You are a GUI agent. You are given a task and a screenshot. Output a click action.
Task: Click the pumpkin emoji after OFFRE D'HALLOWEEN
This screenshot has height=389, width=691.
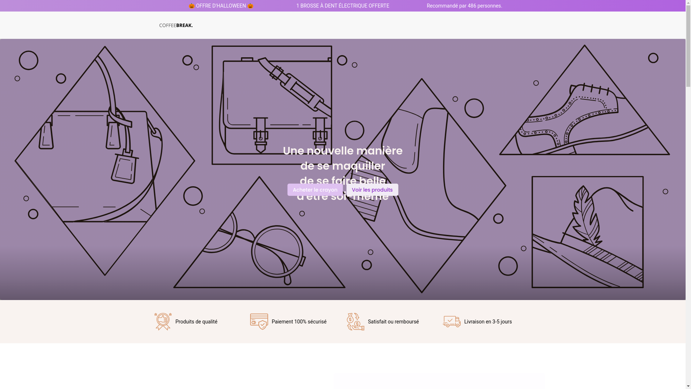coord(250,6)
